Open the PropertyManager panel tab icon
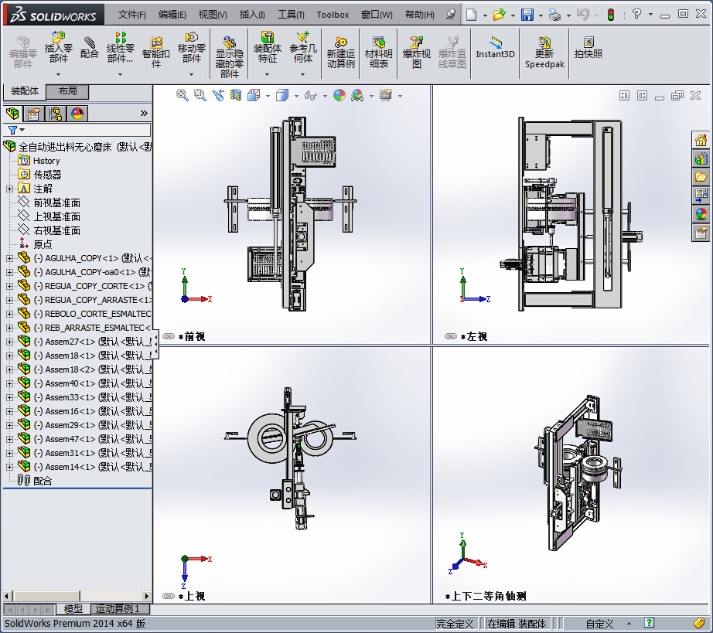The image size is (713, 633). pos(34,114)
